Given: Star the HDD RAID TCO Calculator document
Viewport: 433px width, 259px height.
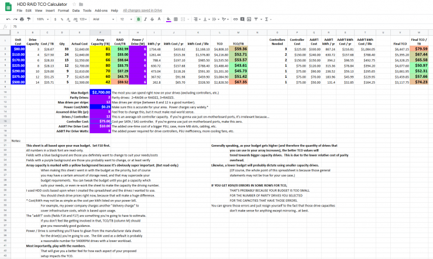Looking at the screenshot, I should [74, 4].
